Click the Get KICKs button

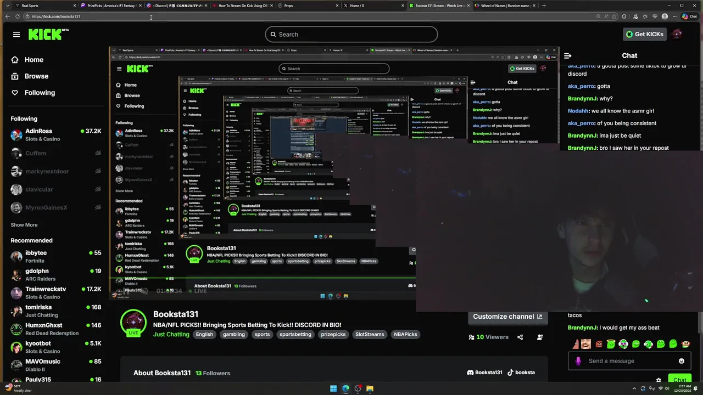645,34
